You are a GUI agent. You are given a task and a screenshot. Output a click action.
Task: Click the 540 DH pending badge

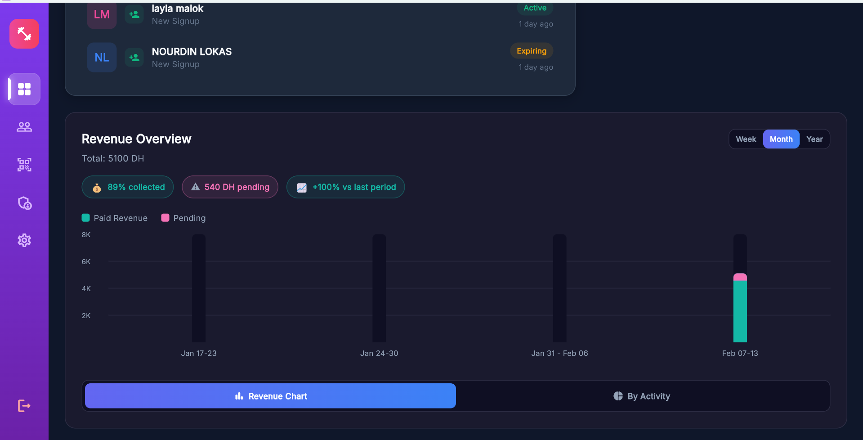pyautogui.click(x=230, y=187)
